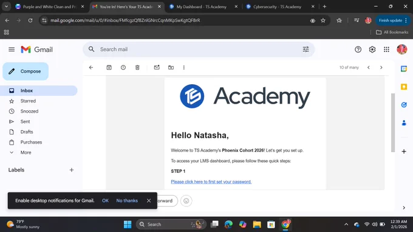Open All Bookmarks folder

coord(392,32)
